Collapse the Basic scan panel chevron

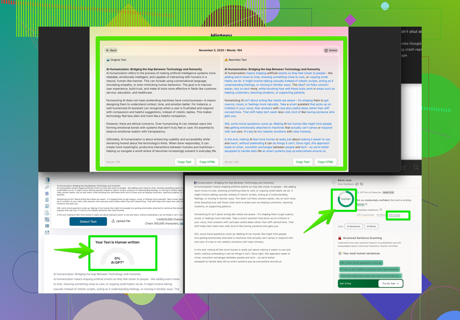point(334,181)
